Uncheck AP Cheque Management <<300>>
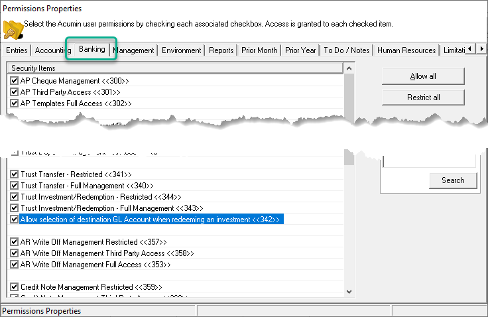488x317 pixels. click(14, 81)
